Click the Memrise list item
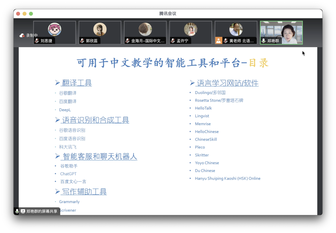This screenshot has width=336, height=233. point(203,124)
